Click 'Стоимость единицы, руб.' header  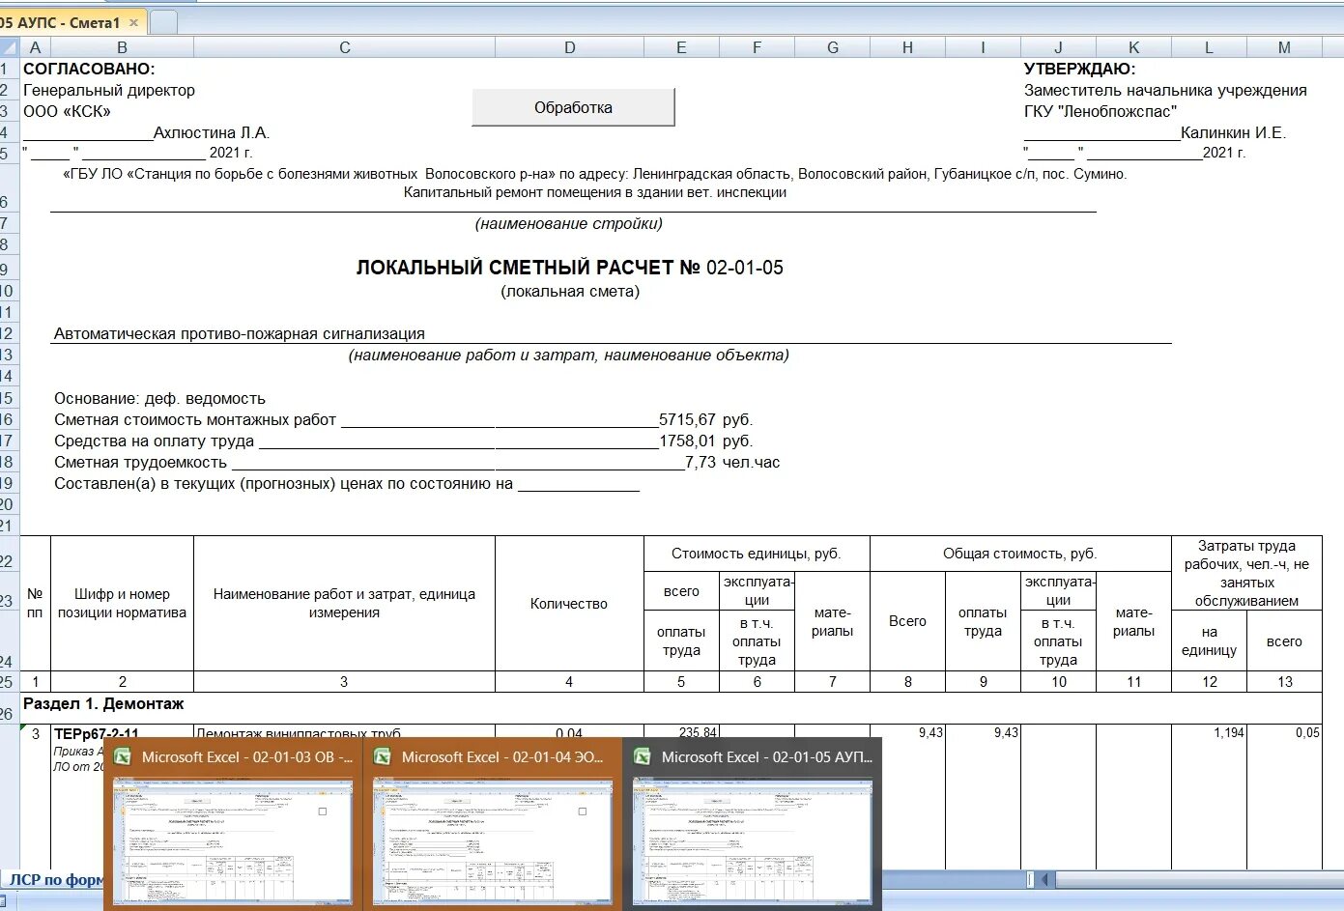[x=757, y=554]
